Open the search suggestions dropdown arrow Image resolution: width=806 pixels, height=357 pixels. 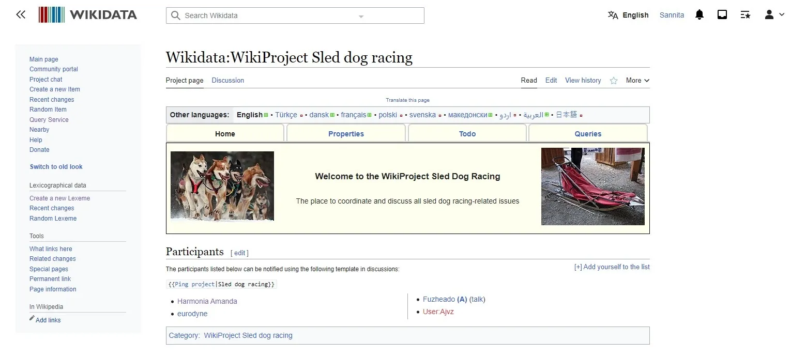[x=361, y=16]
